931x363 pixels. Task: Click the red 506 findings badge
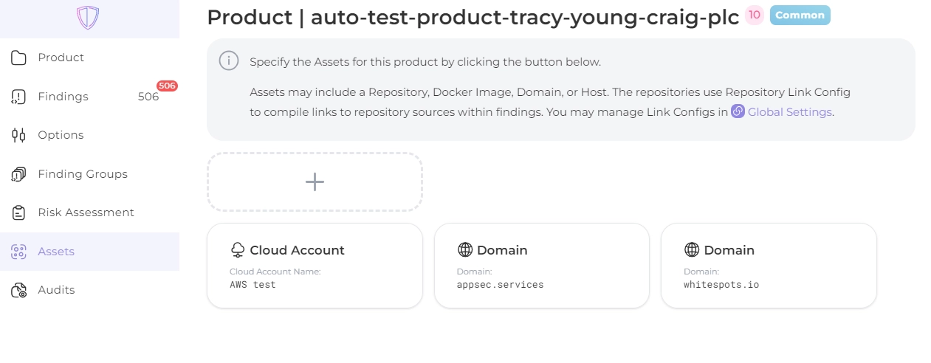click(167, 86)
